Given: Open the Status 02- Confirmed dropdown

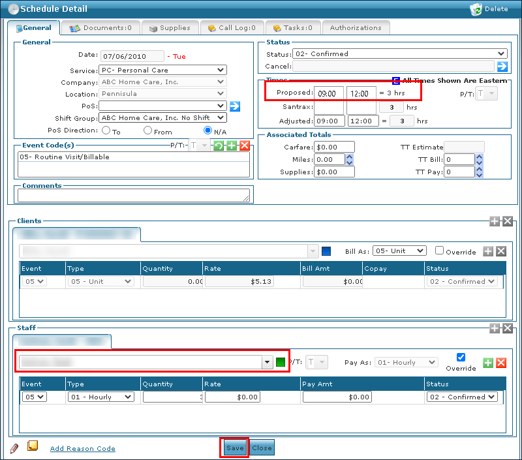Looking at the screenshot, I should pos(399,54).
